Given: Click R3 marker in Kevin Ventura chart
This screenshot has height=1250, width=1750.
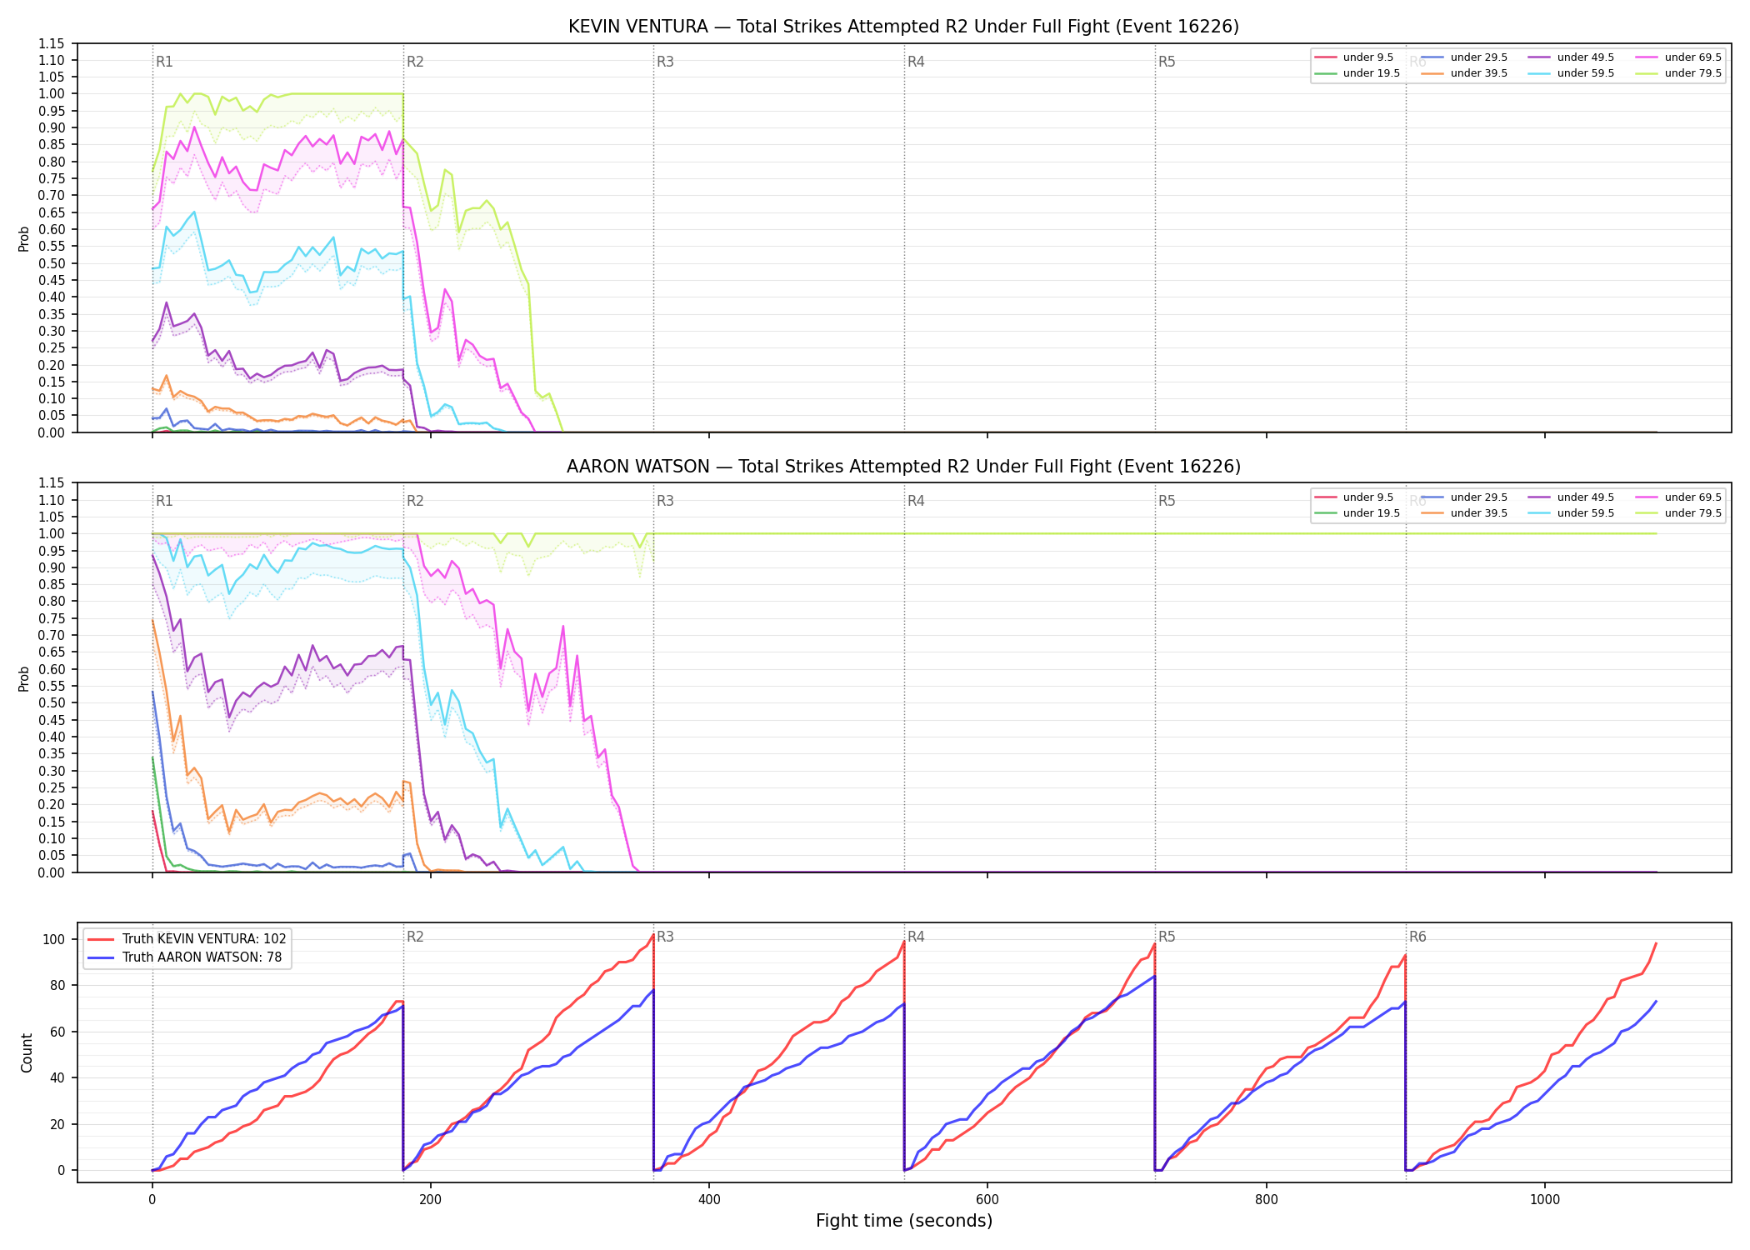Looking at the screenshot, I should click(x=665, y=62).
